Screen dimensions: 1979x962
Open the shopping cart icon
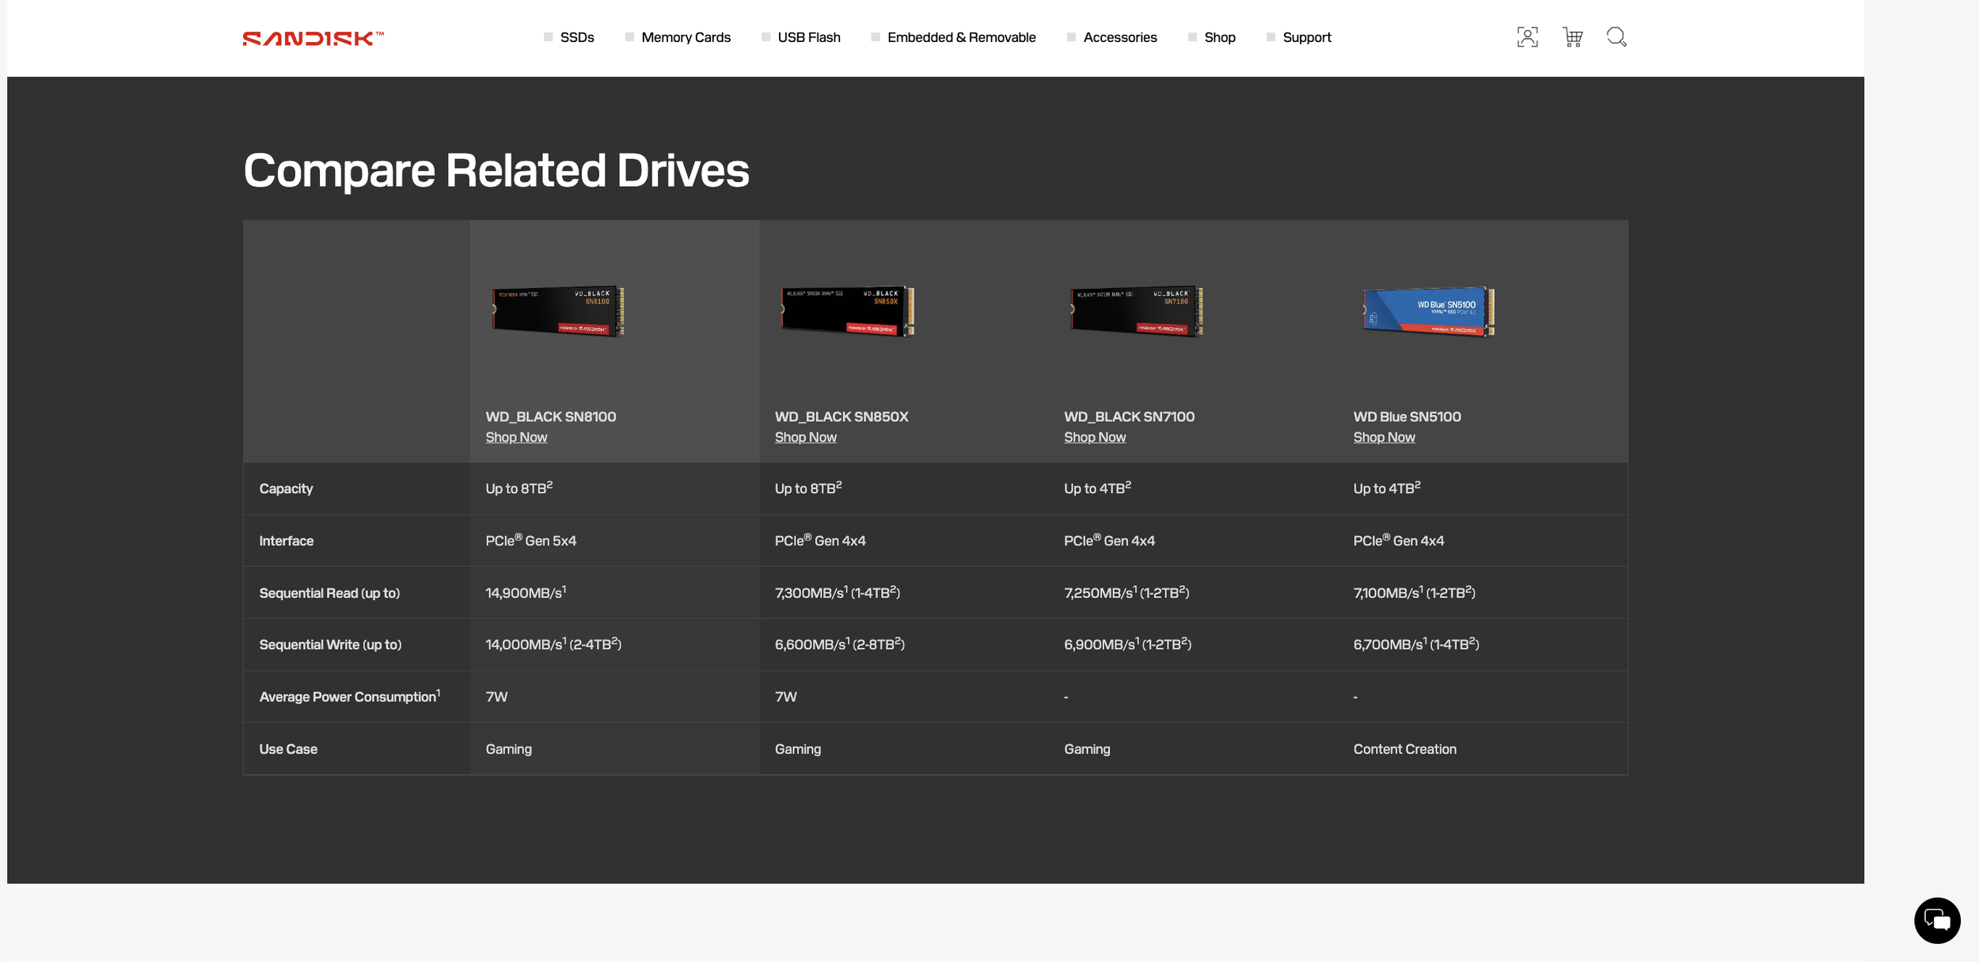click(1572, 37)
